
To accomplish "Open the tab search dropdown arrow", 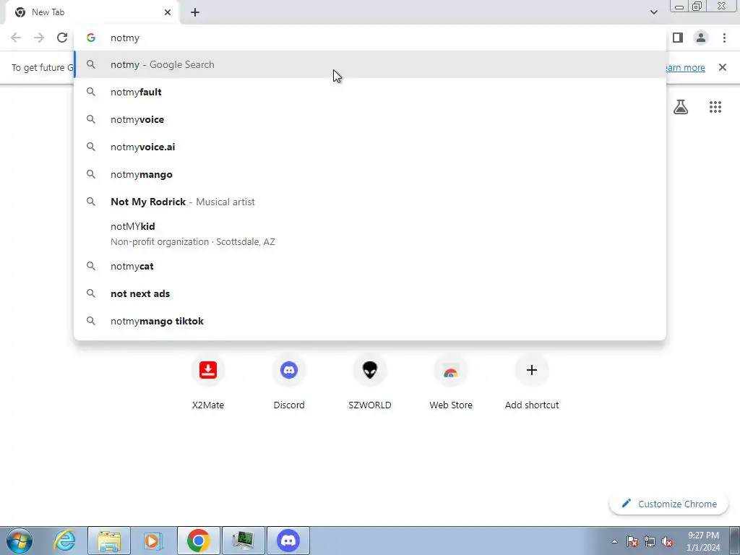I will click(653, 12).
